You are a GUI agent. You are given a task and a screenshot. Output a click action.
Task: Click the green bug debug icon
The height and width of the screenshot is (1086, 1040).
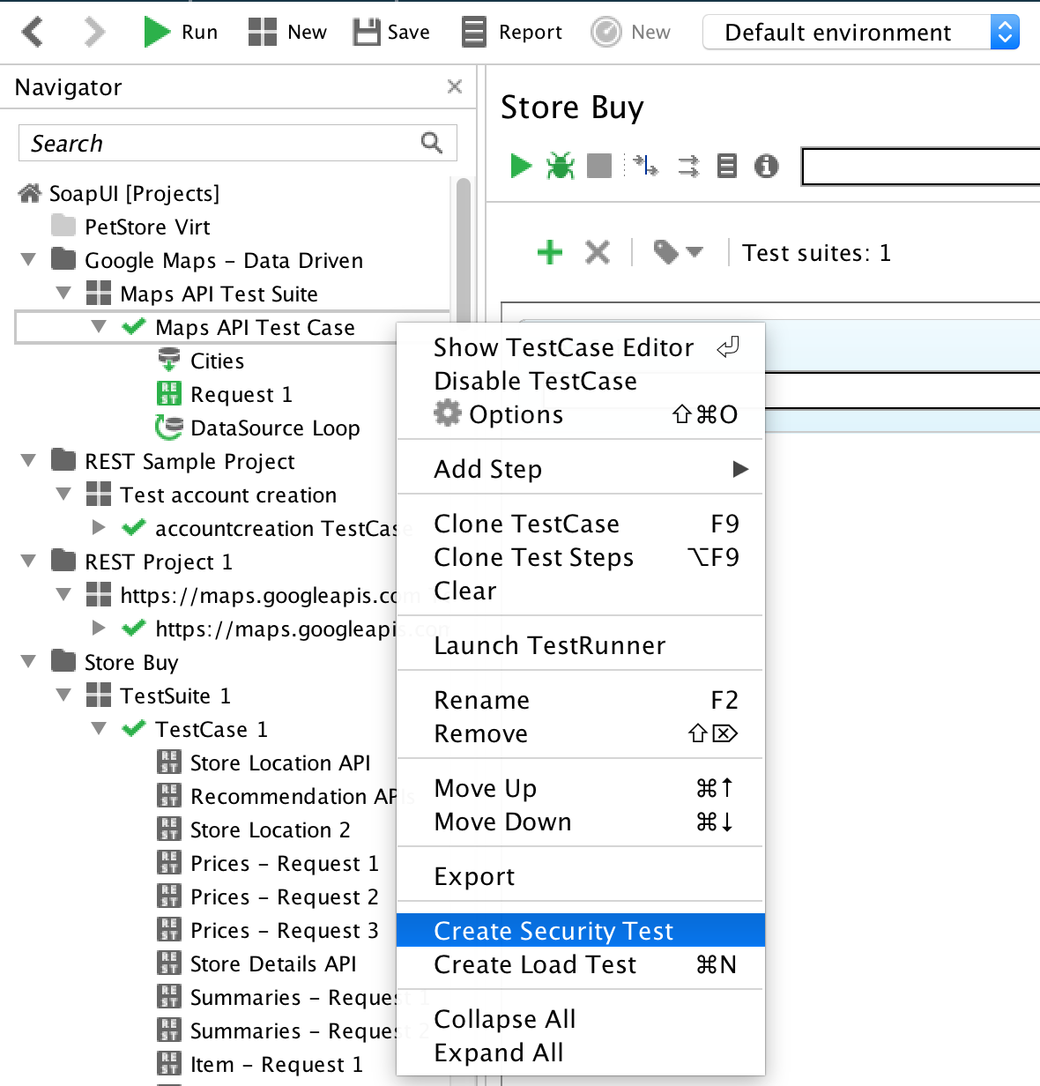point(560,166)
